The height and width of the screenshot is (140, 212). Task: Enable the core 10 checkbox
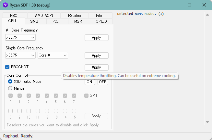29,111
